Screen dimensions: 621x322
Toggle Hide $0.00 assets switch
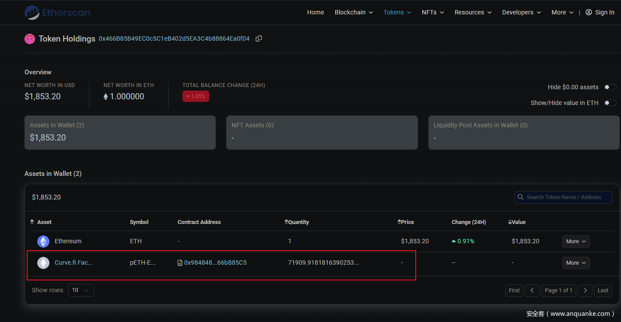pos(610,87)
